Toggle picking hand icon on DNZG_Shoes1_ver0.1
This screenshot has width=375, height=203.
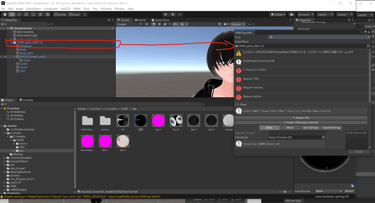click(5, 57)
